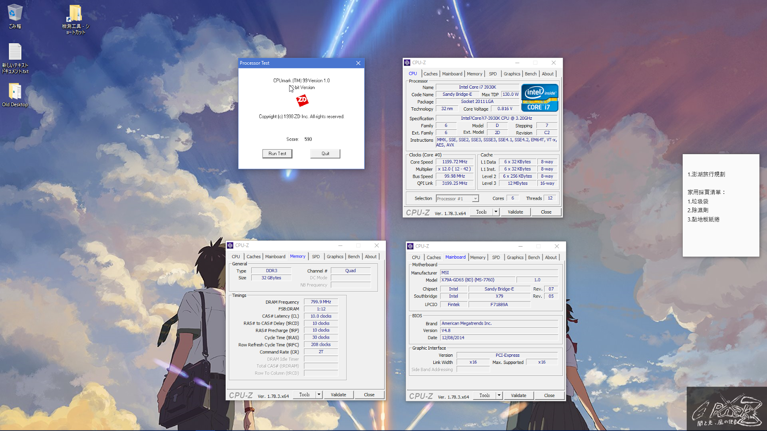Viewport: 767px width, 431px height.
Task: Click CPU-Z app icon in CPU window title bar
Action: [x=407, y=63]
